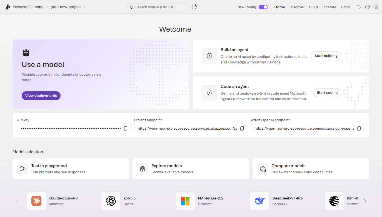Viewport: 382px width, 217px height.
Task: Open the user account avatar
Action: click(x=376, y=7)
